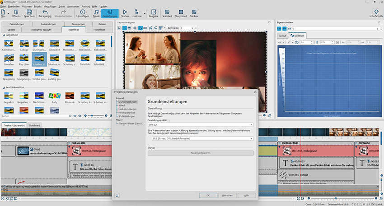384x206 pixels.
Task: Select Musikeinstellungen in the settings tree
Action: click(x=127, y=109)
